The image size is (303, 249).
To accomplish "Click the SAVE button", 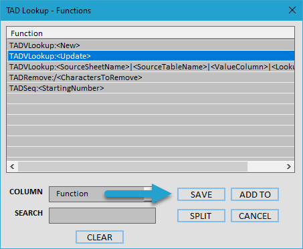I will (201, 194).
